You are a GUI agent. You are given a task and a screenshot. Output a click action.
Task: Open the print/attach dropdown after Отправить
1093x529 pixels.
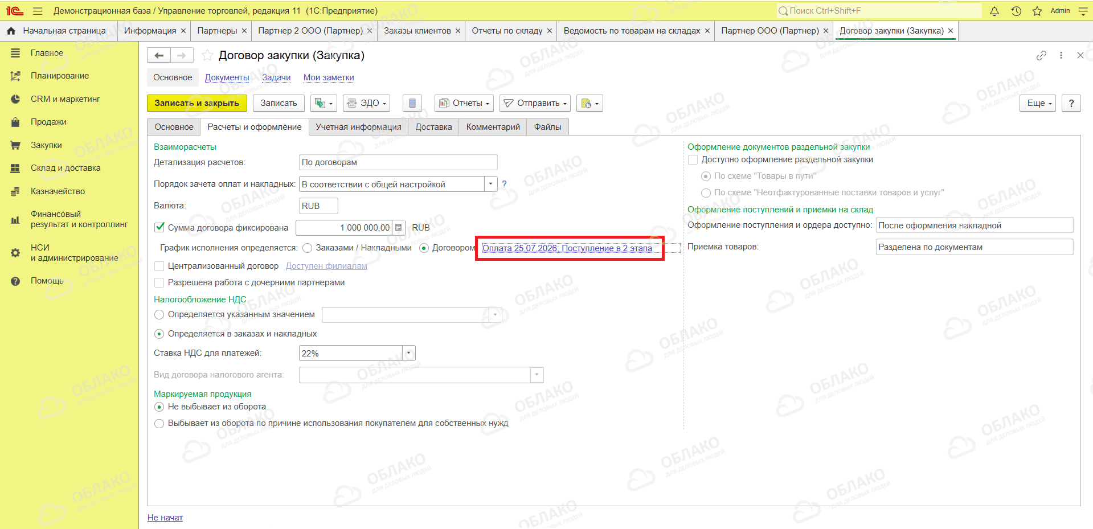[x=590, y=103]
